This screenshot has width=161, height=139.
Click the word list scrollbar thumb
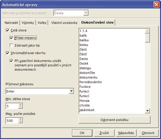[x=147, y=38]
